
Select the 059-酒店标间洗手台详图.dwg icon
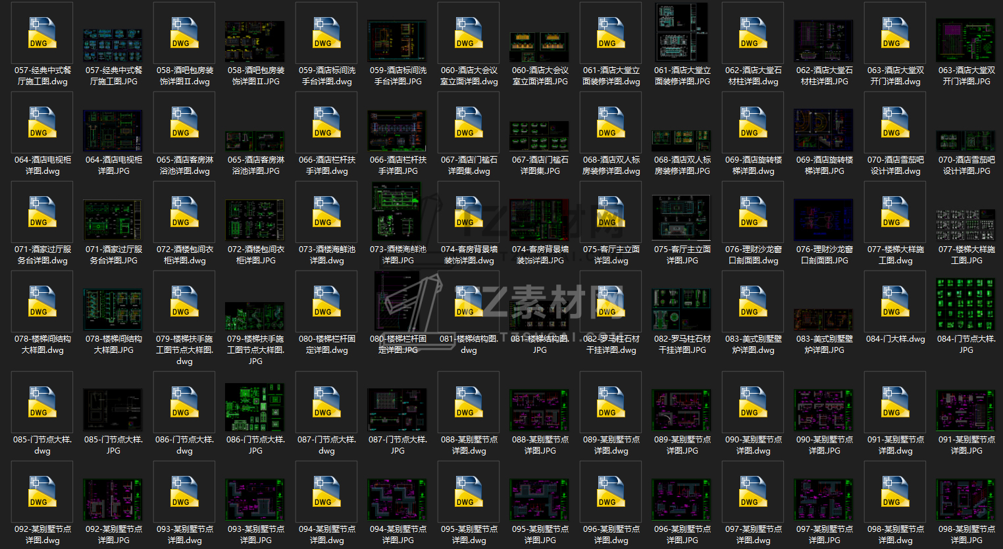coord(326,33)
